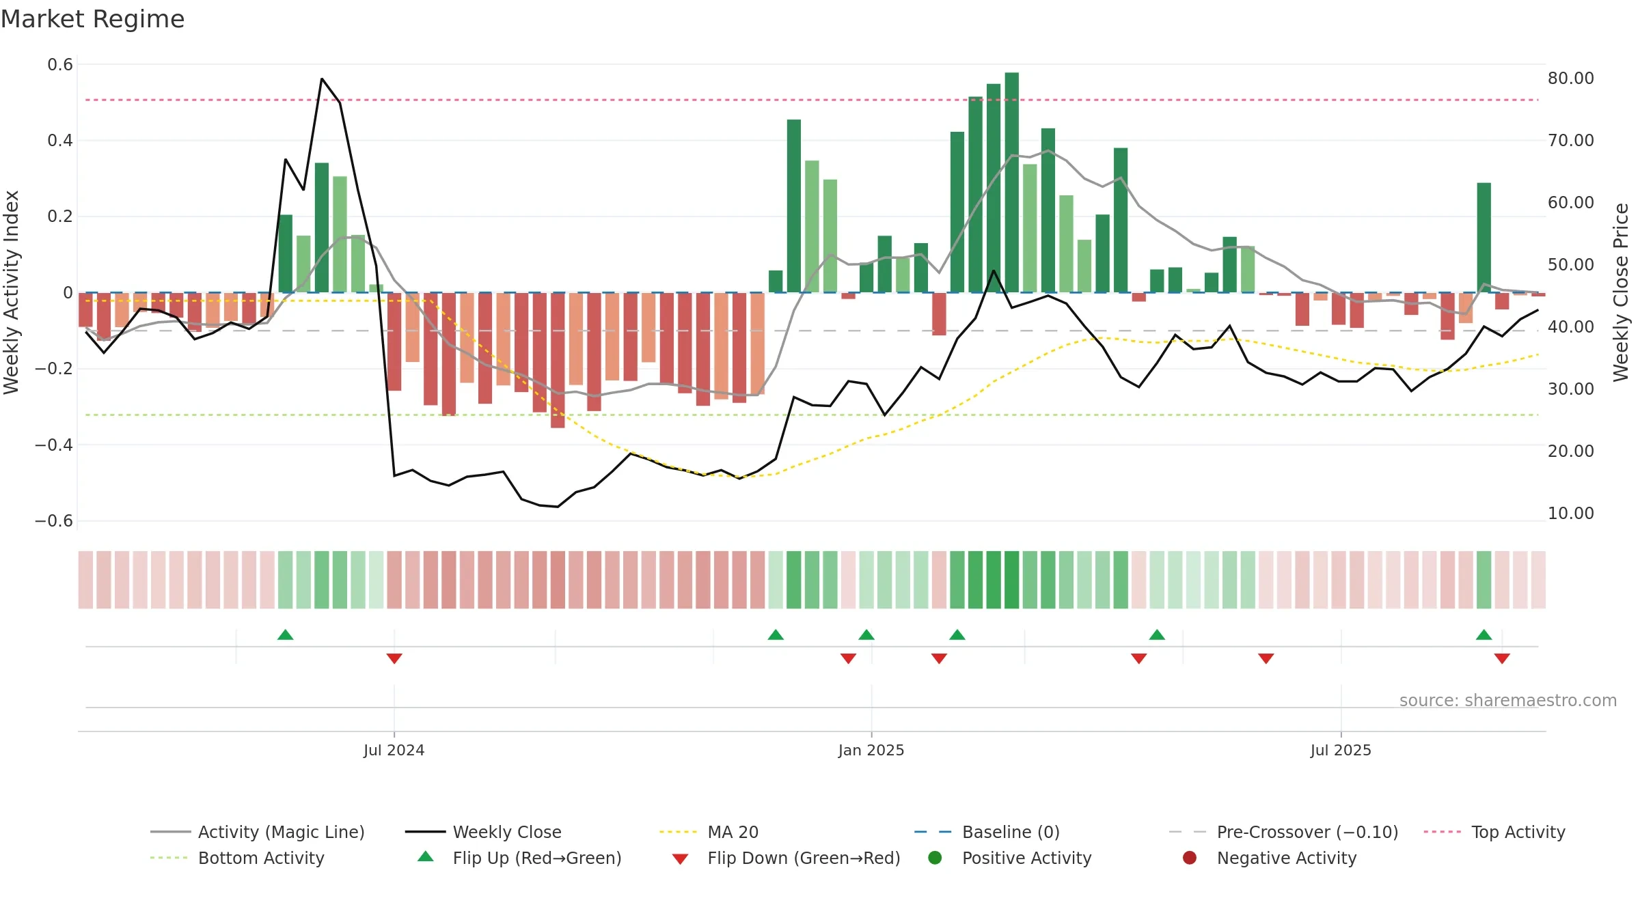The height and width of the screenshot is (922, 1640).
Task: Toggle the Baseline (0) legend entry
Action: [987, 832]
